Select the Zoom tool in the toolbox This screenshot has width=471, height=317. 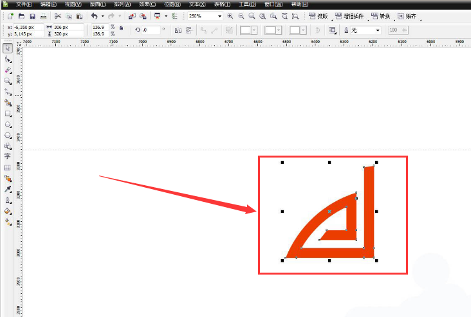(8, 81)
